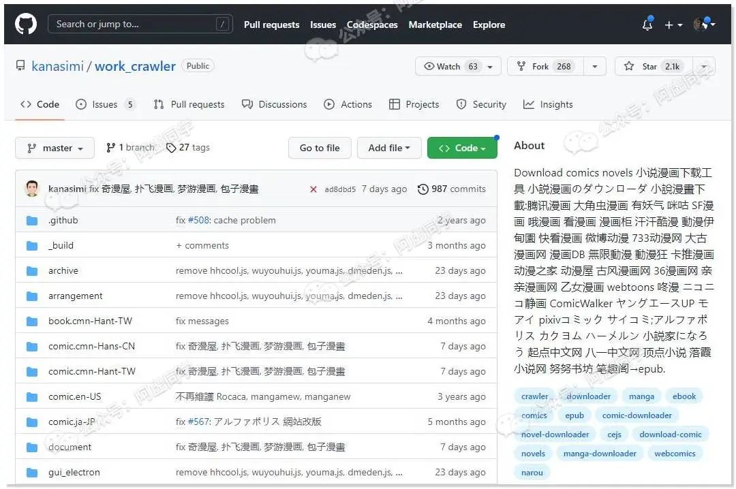Switch to the Insights tab

548,104
